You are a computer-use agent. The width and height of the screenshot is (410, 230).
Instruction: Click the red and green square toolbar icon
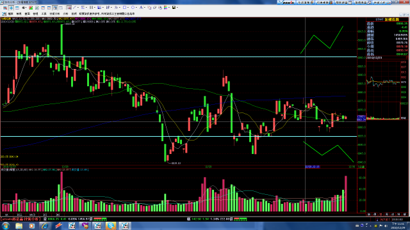click(31, 8)
